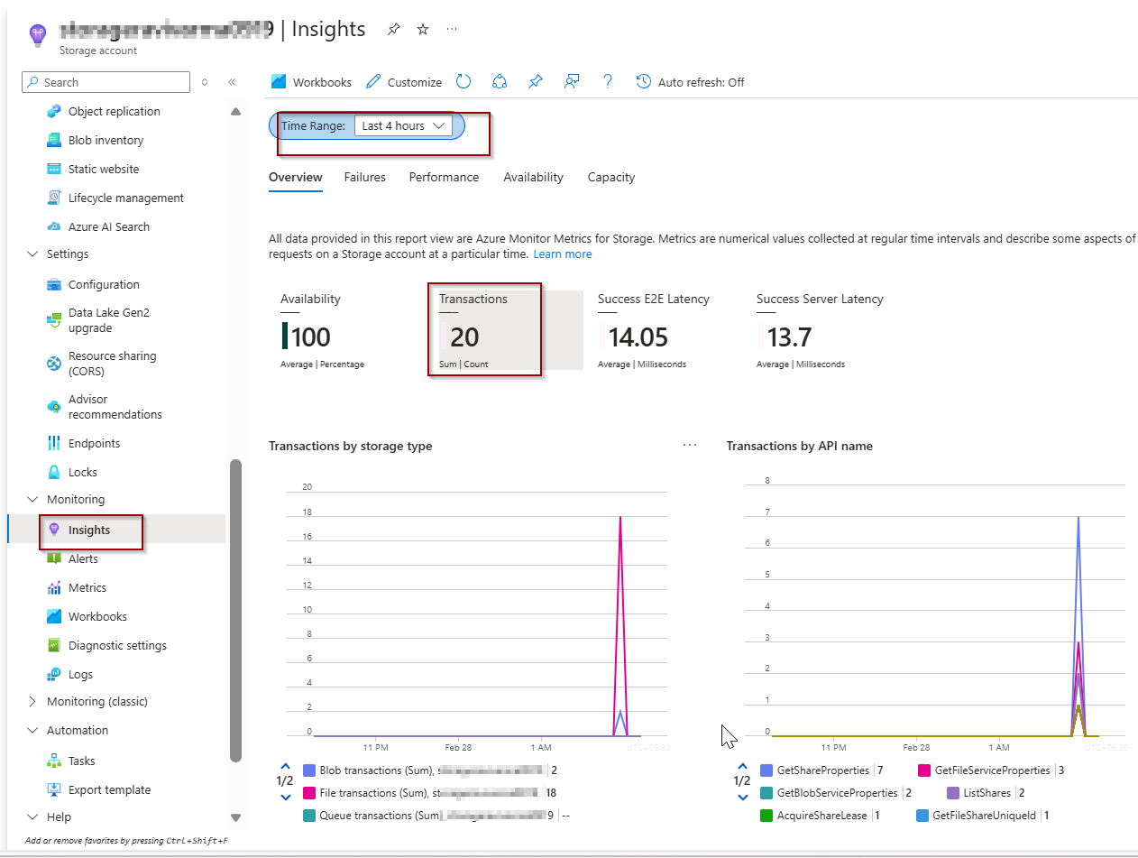Screen dimensions: 1138x858
Task: Open Endpoints in sidebar
Action: pyautogui.click(x=94, y=444)
